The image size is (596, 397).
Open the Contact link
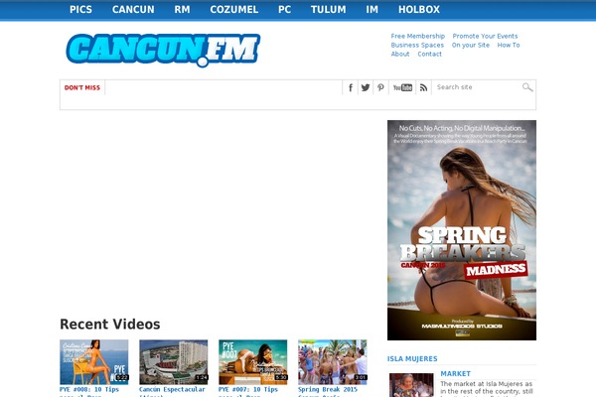[429, 54]
